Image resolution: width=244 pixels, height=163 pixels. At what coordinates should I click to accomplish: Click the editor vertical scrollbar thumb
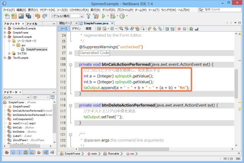click(236, 84)
